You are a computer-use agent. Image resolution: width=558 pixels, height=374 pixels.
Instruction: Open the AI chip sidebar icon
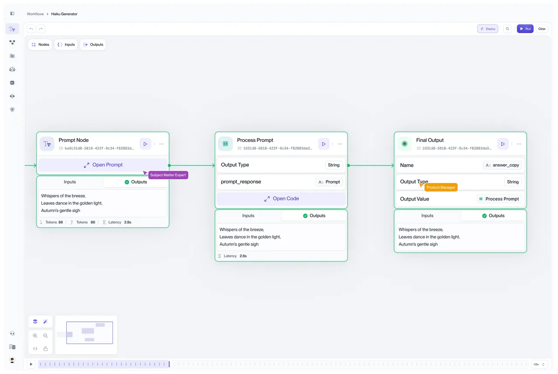click(x=12, y=83)
